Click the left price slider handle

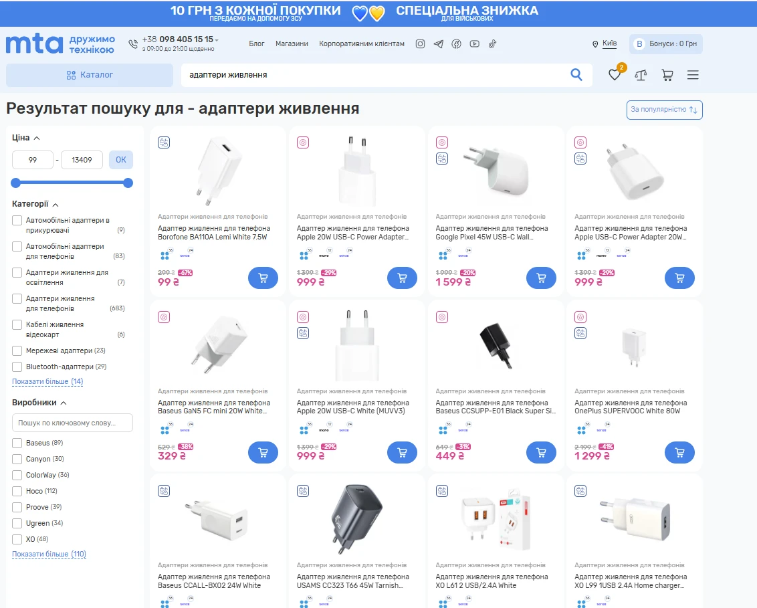click(16, 183)
